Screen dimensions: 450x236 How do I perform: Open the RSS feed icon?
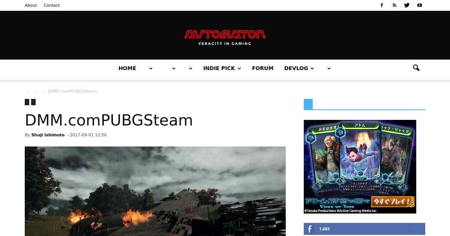[x=394, y=5]
